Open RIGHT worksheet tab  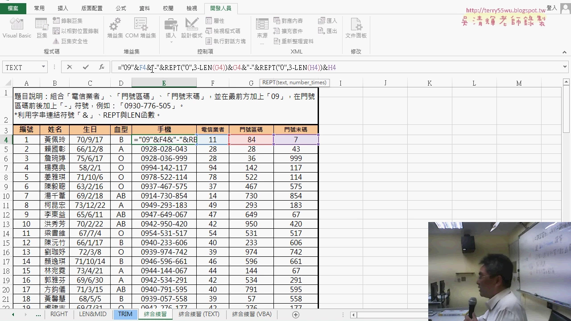click(59, 314)
